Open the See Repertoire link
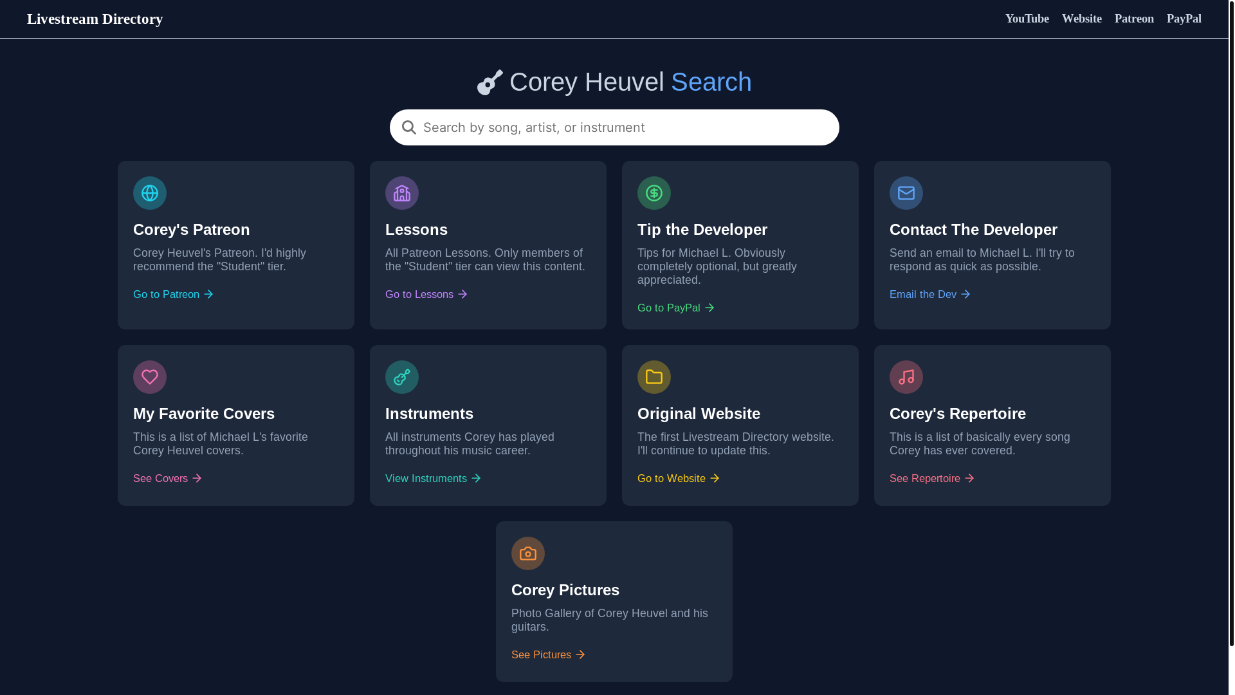 pyautogui.click(x=932, y=478)
